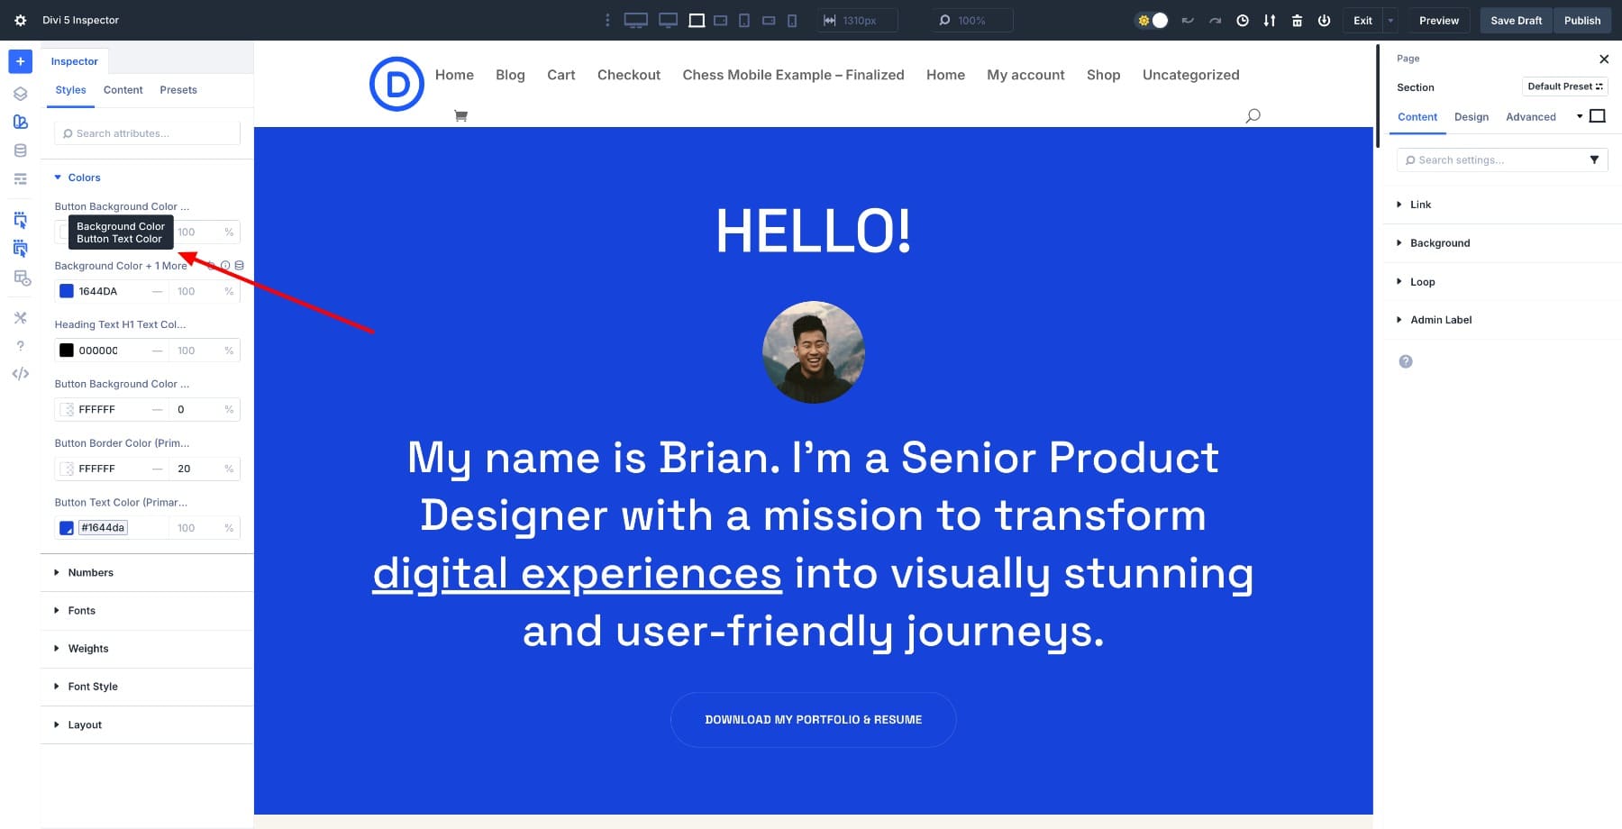Open the help question mark in left sidebar
The image size is (1622, 829).
coord(20,346)
